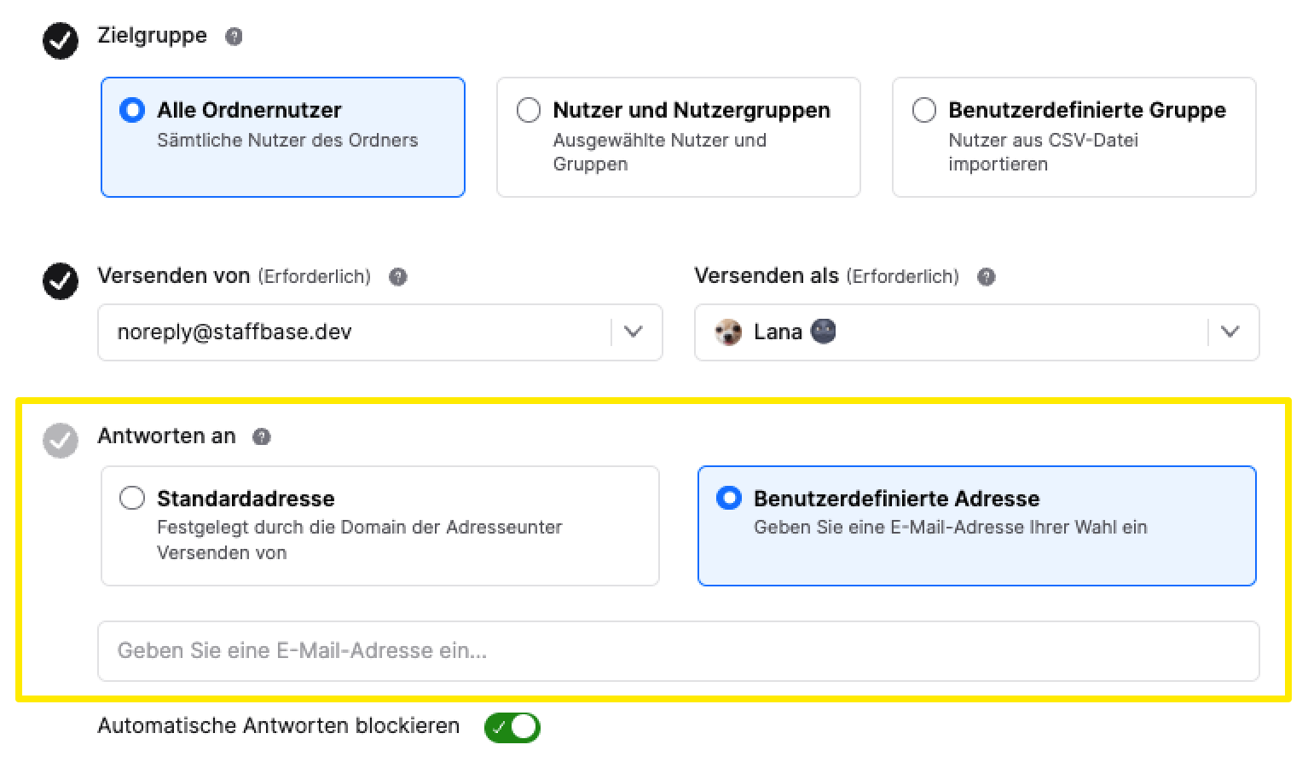
Task: Click the Zielgruppe step checkmark icon
Action: point(61,40)
